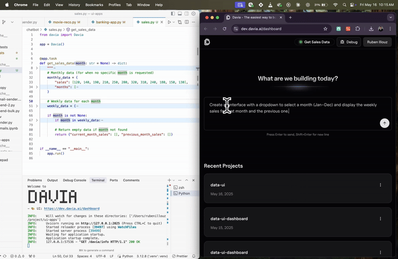Image resolution: width=398 pixels, height=259 pixels.
Task: Open the Output panel tab
Action: tap(52, 180)
